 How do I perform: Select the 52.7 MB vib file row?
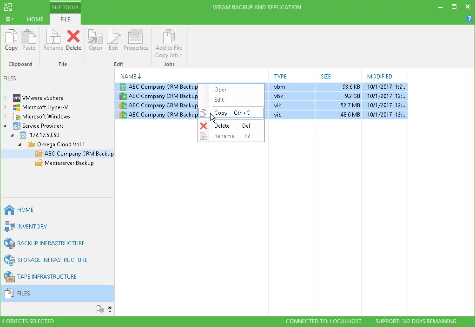261,105
